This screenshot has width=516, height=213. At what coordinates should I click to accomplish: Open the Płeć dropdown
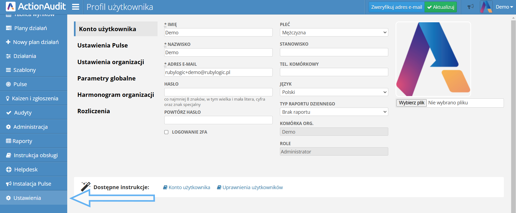pos(334,32)
